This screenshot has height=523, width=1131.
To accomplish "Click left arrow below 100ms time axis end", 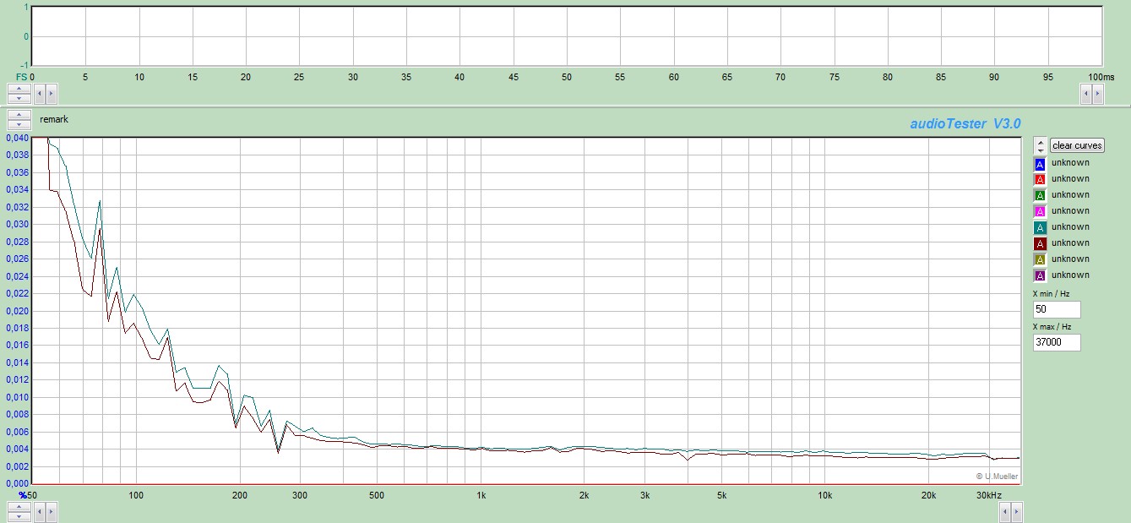I will point(1086,95).
